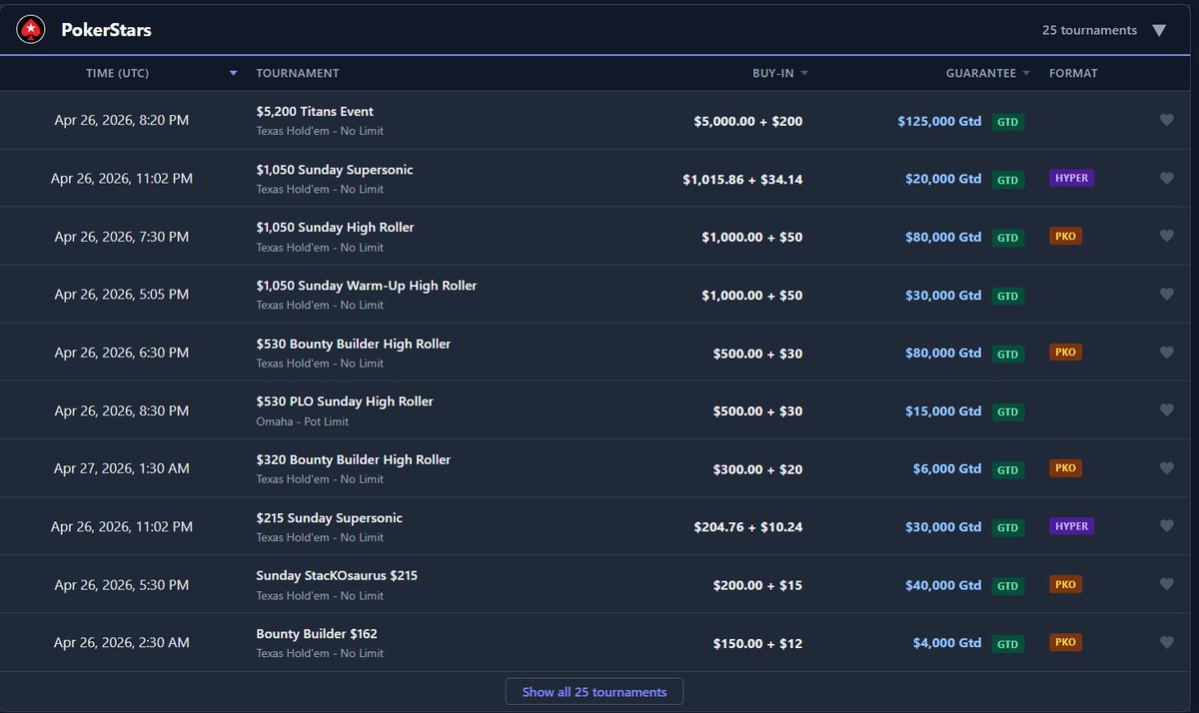Click the 25 tournaments count label
Screen dimensions: 1199x713
coord(1089,30)
